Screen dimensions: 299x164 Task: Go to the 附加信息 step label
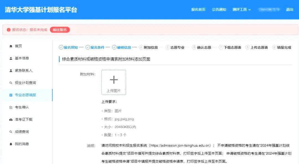click(x=151, y=47)
